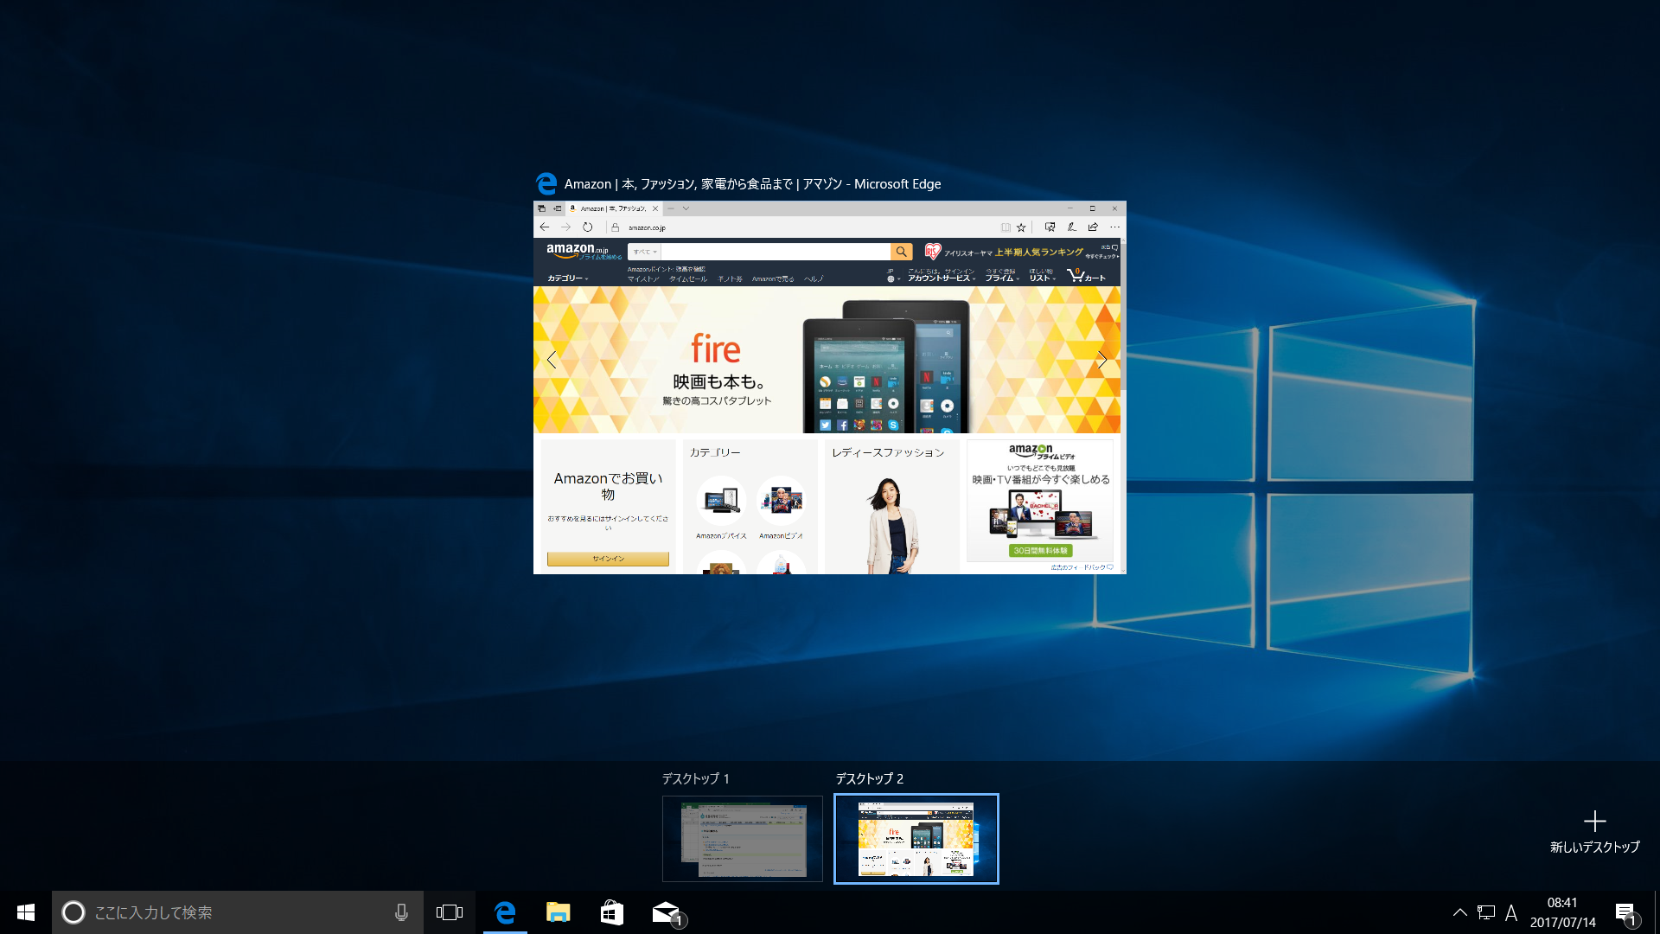Image resolution: width=1660 pixels, height=934 pixels.
Task: Click the Show desktop strip at the taskbar edge
Action: click(1656, 912)
